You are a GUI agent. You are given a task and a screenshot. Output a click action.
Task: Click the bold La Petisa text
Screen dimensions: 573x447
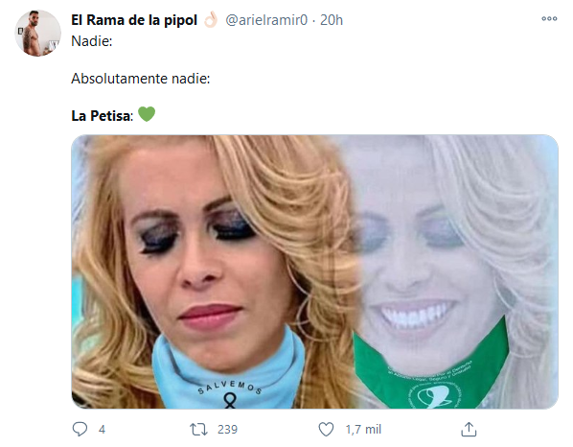[x=101, y=116]
